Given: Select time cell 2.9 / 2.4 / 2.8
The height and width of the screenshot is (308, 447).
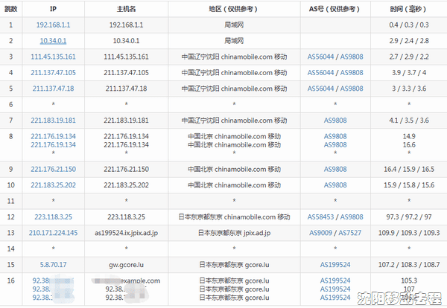Looking at the screenshot, I should 408,41.
